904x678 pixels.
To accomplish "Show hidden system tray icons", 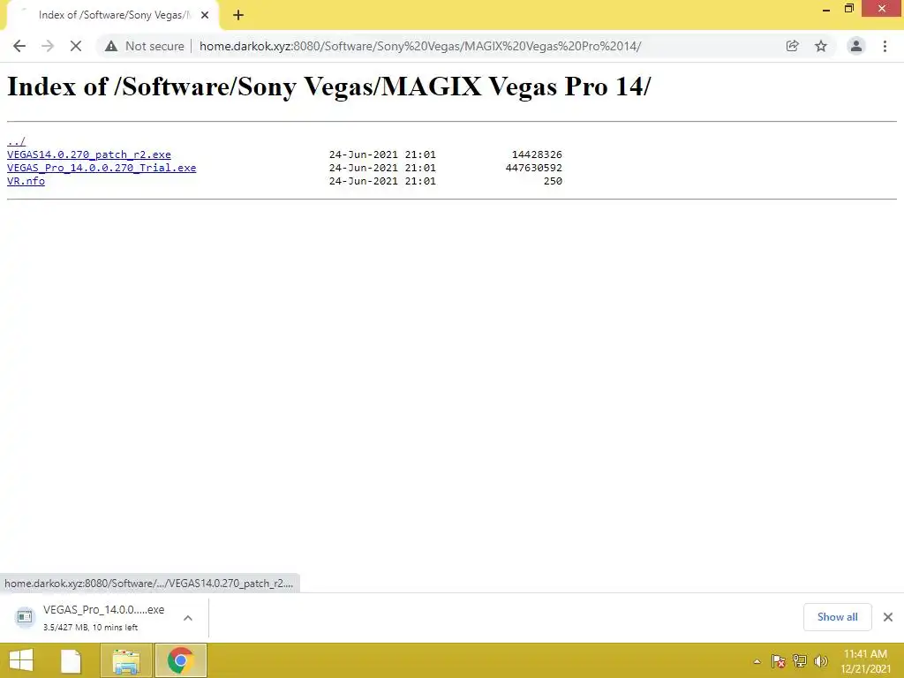I will 757,661.
